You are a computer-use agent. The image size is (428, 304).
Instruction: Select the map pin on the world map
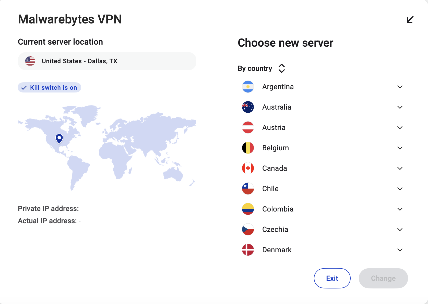pos(59,138)
